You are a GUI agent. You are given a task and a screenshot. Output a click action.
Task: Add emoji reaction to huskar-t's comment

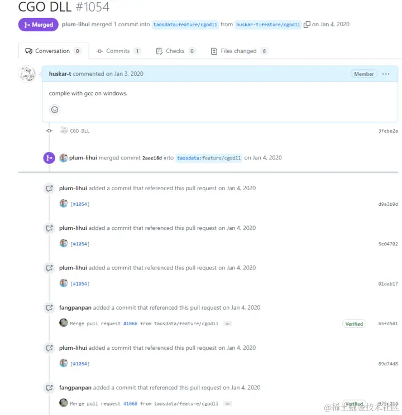(x=55, y=109)
